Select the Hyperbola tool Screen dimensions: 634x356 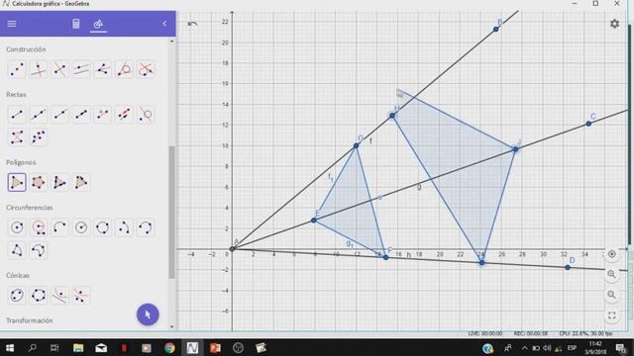81,295
